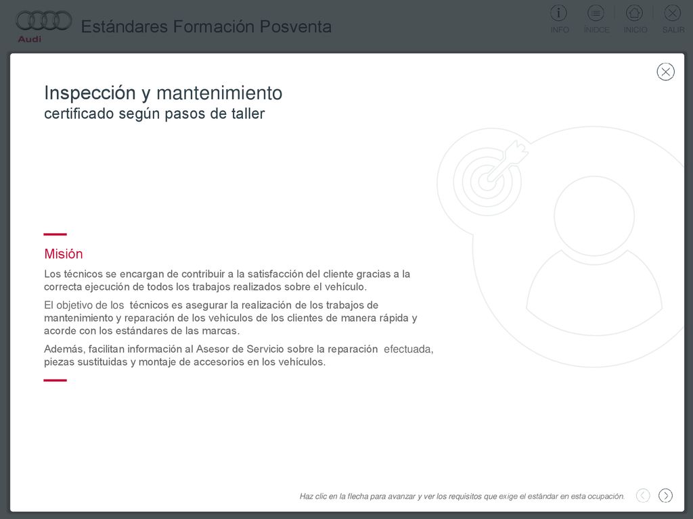Go back with the previous arrow button

(x=643, y=495)
